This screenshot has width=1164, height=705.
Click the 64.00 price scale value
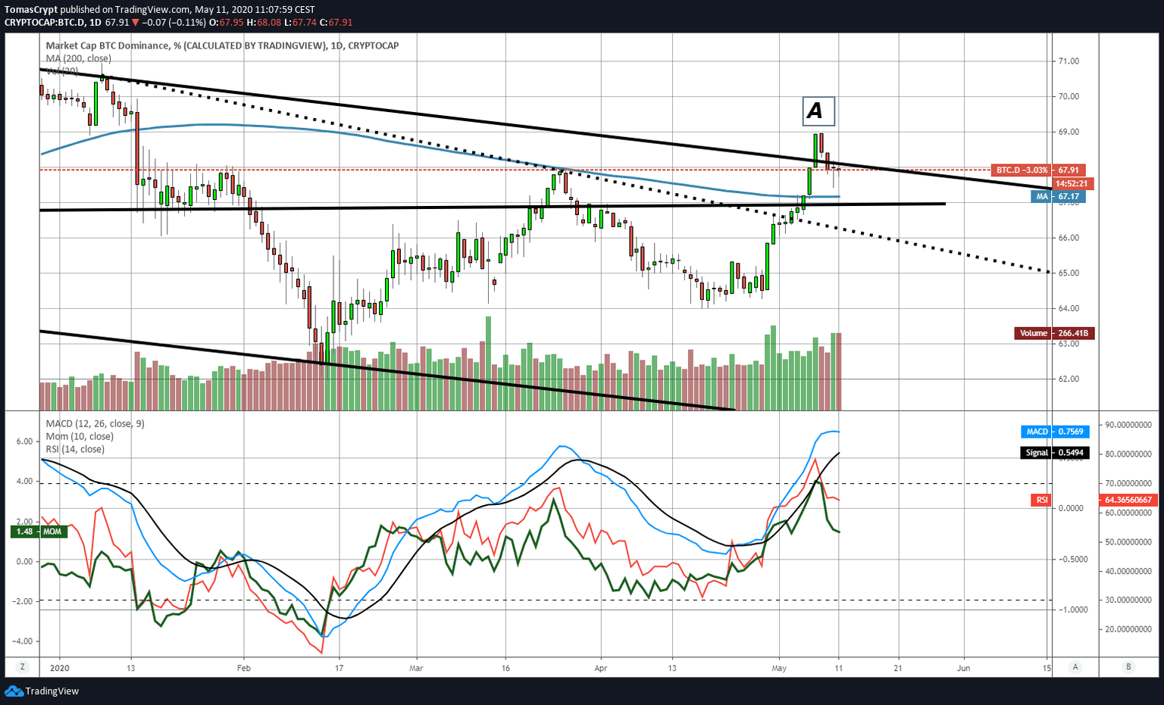tap(1069, 308)
